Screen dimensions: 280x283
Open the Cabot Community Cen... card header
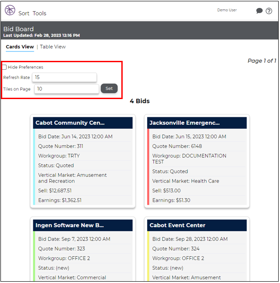tap(83, 123)
